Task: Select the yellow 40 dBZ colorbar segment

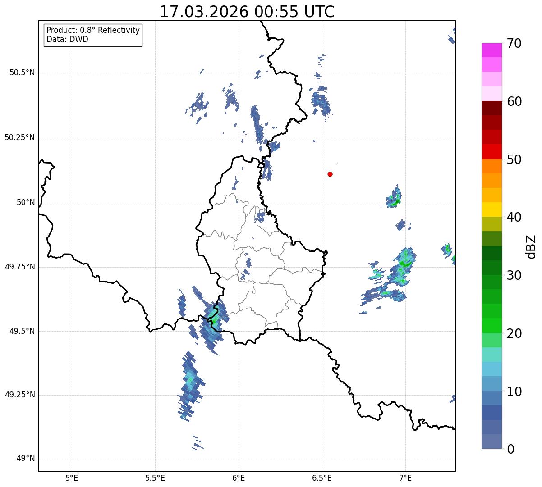Action: pos(491,209)
